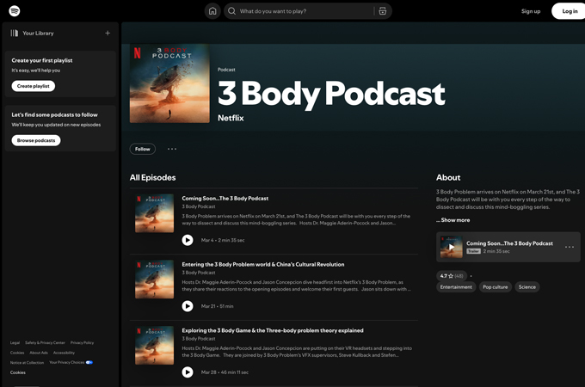Click thumbnail of Coming Soon episode in list
585x387 pixels.
click(154, 213)
